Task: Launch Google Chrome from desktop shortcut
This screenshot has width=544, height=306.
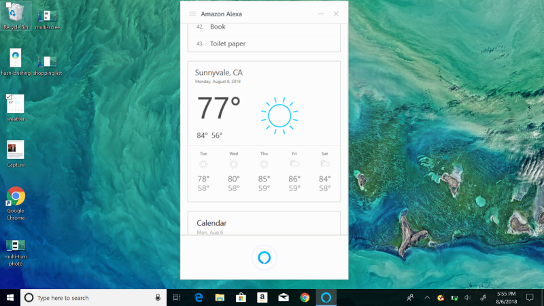Action: (16, 203)
